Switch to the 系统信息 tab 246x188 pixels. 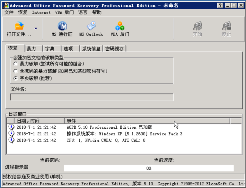pos(91,48)
